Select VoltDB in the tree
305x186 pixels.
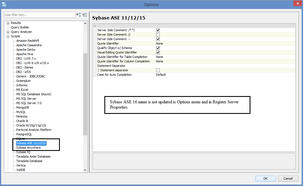pyautogui.click(x=21, y=170)
